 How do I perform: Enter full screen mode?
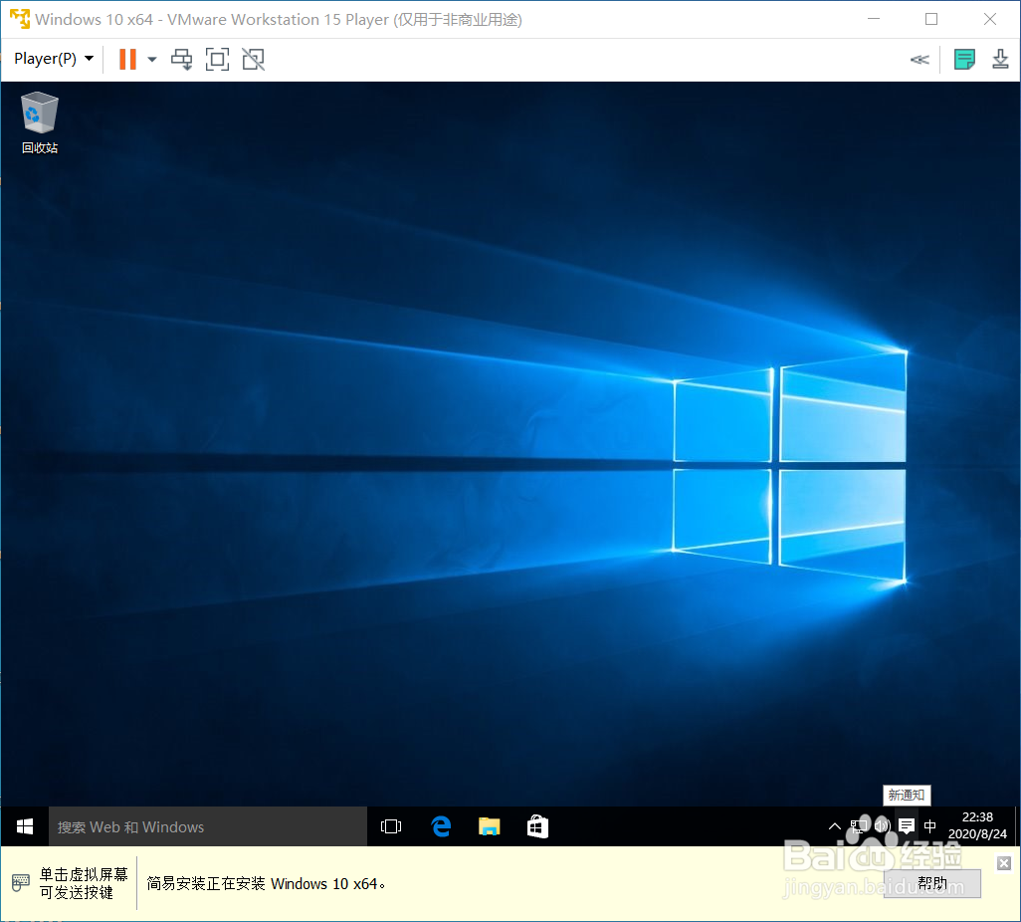tap(218, 60)
